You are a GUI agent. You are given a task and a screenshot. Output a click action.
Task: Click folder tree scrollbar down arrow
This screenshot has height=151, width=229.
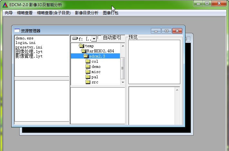[123, 82]
